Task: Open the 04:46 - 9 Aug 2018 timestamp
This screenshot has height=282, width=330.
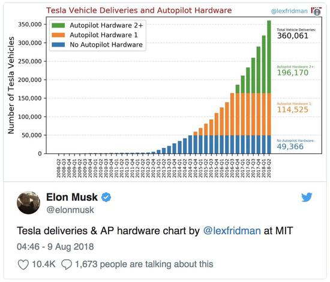Action: [x=55, y=247]
